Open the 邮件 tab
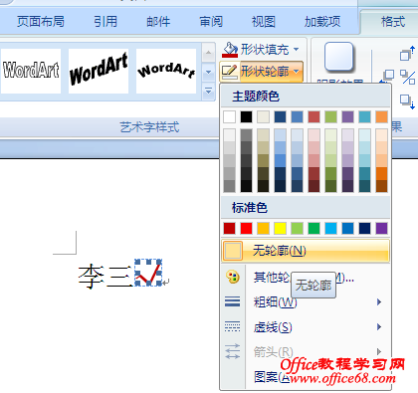This screenshot has width=418, height=393. pos(158,22)
